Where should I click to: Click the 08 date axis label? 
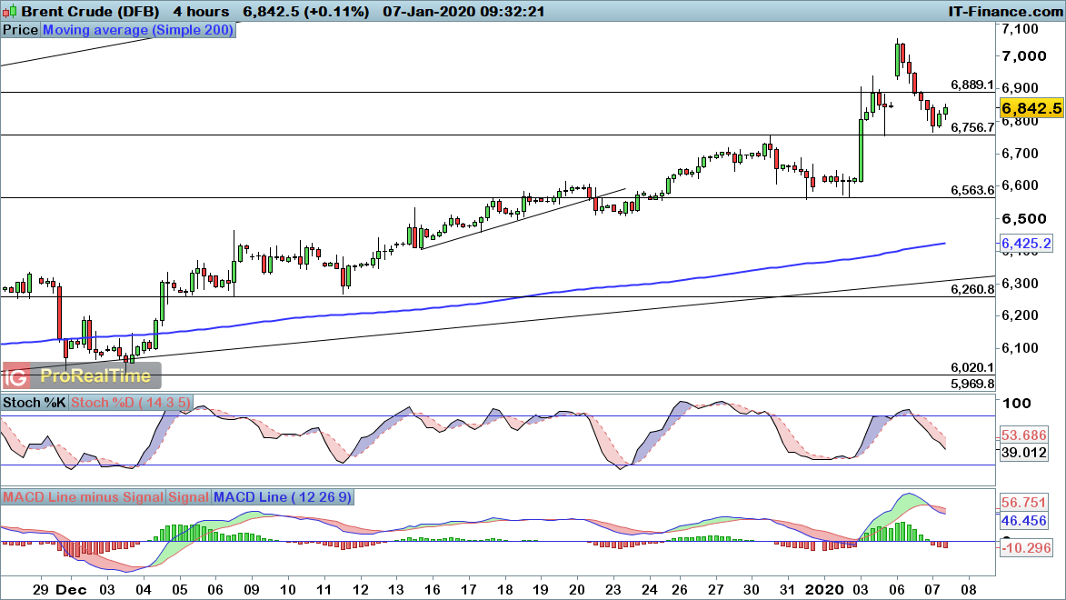[968, 590]
